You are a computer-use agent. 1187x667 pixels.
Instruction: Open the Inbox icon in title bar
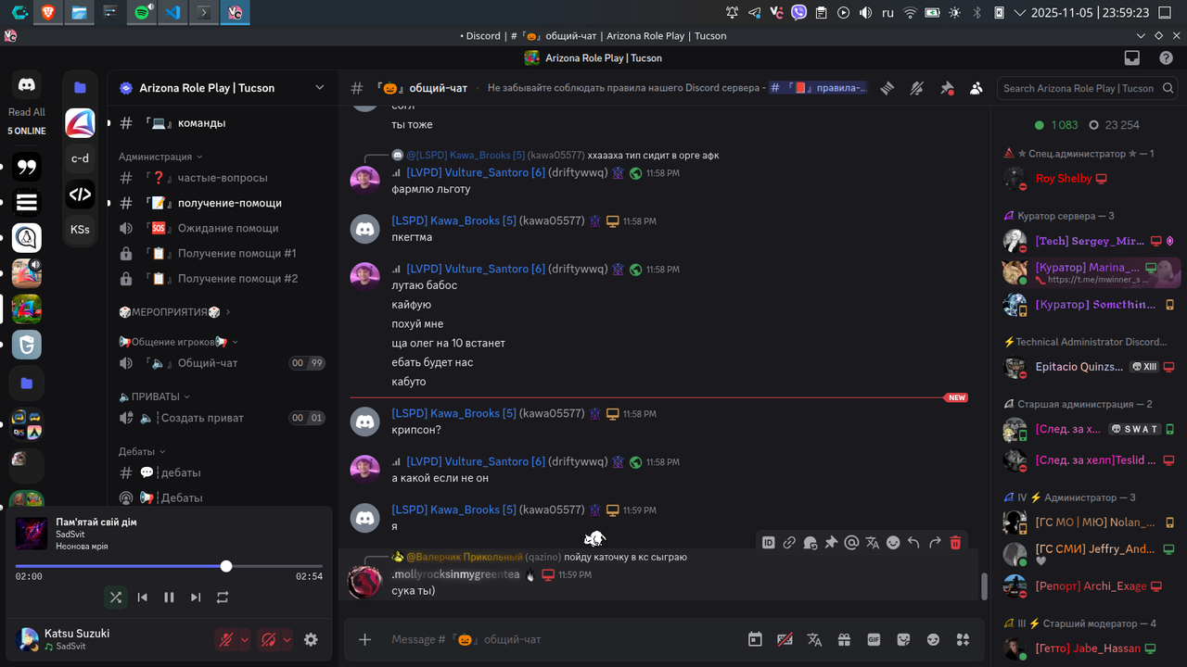coord(1131,57)
